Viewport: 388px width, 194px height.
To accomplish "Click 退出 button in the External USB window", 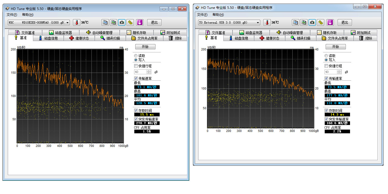I will 345,22.
